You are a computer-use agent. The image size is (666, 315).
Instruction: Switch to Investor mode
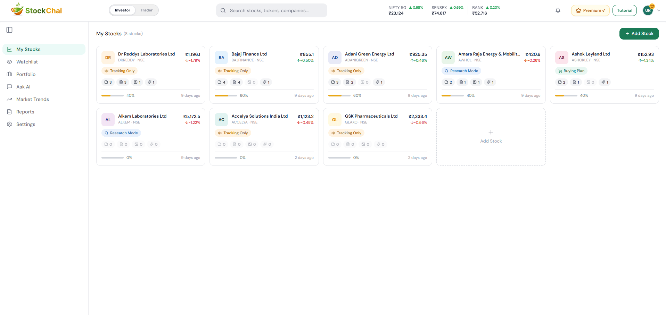[x=123, y=10]
